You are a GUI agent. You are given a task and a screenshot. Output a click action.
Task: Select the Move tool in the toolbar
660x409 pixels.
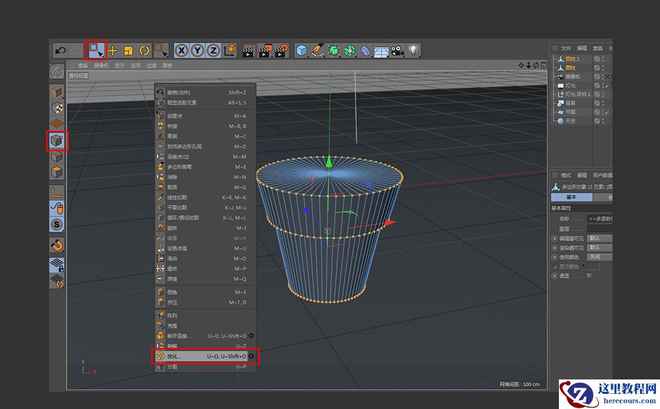[x=113, y=49]
